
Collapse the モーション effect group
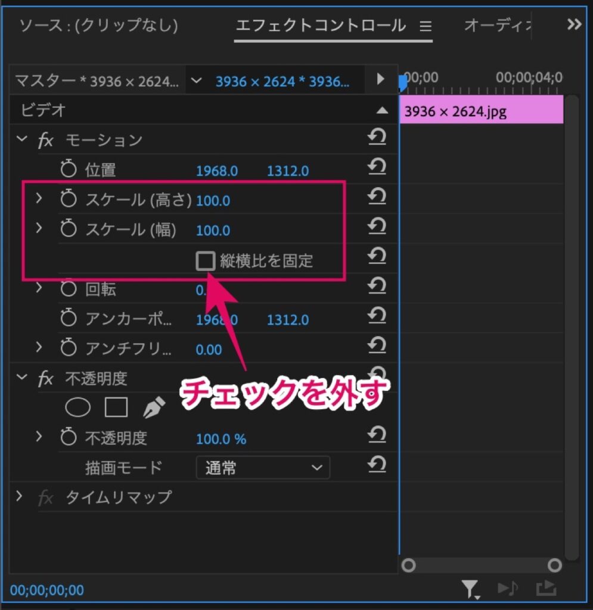click(22, 138)
